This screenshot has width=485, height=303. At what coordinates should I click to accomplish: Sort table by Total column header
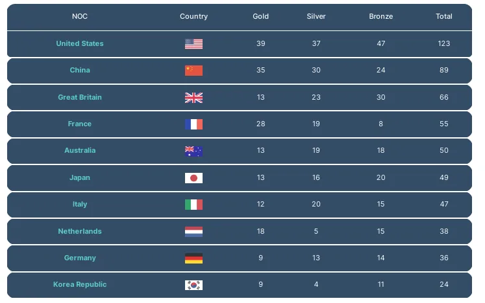444,17
